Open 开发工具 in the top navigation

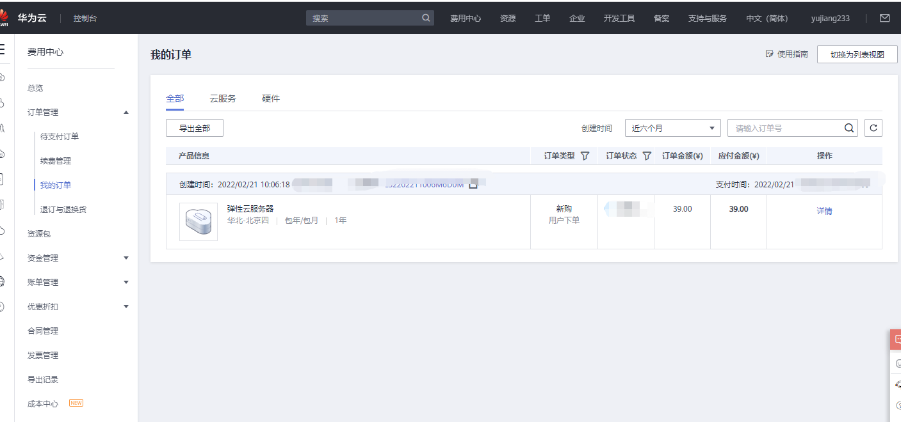click(619, 19)
